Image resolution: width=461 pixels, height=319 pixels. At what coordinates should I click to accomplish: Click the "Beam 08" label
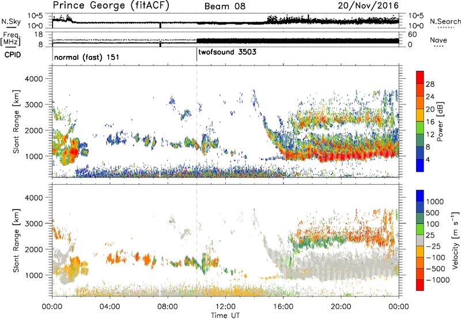coord(225,6)
